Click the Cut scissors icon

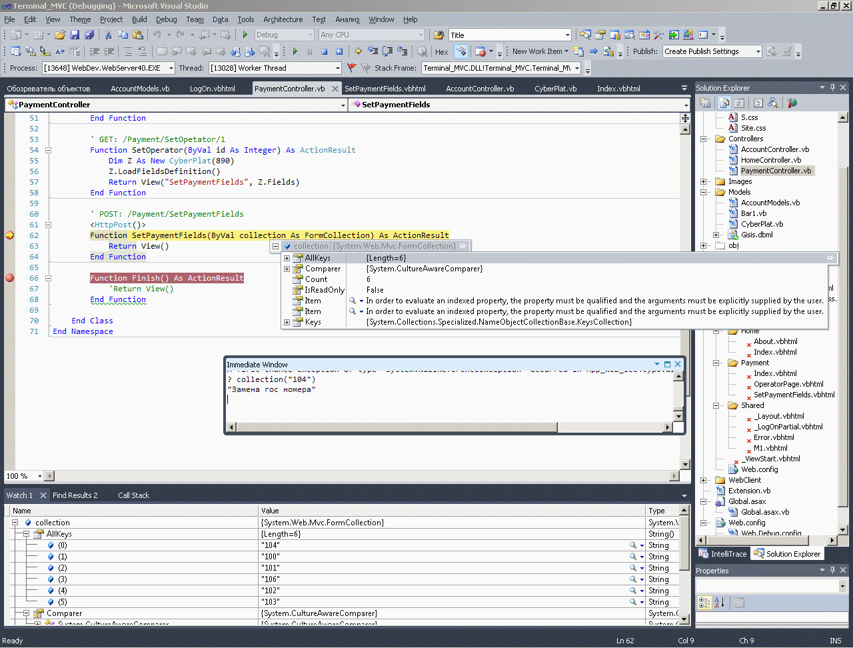coord(108,35)
